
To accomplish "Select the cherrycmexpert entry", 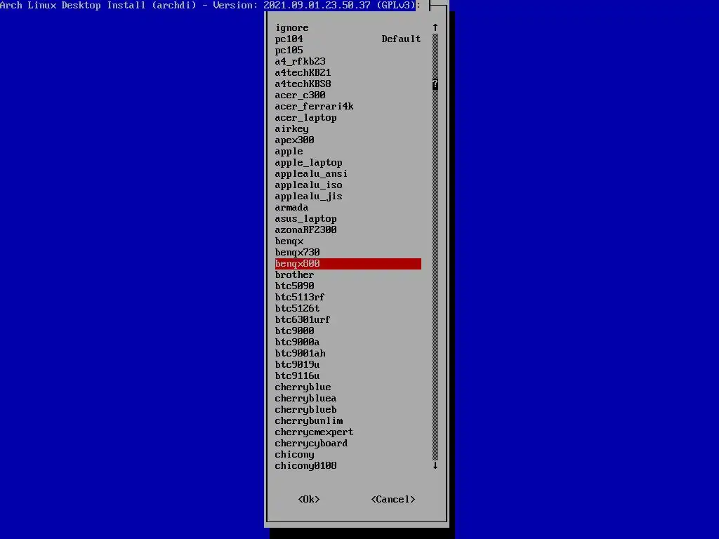I will (x=348, y=432).
